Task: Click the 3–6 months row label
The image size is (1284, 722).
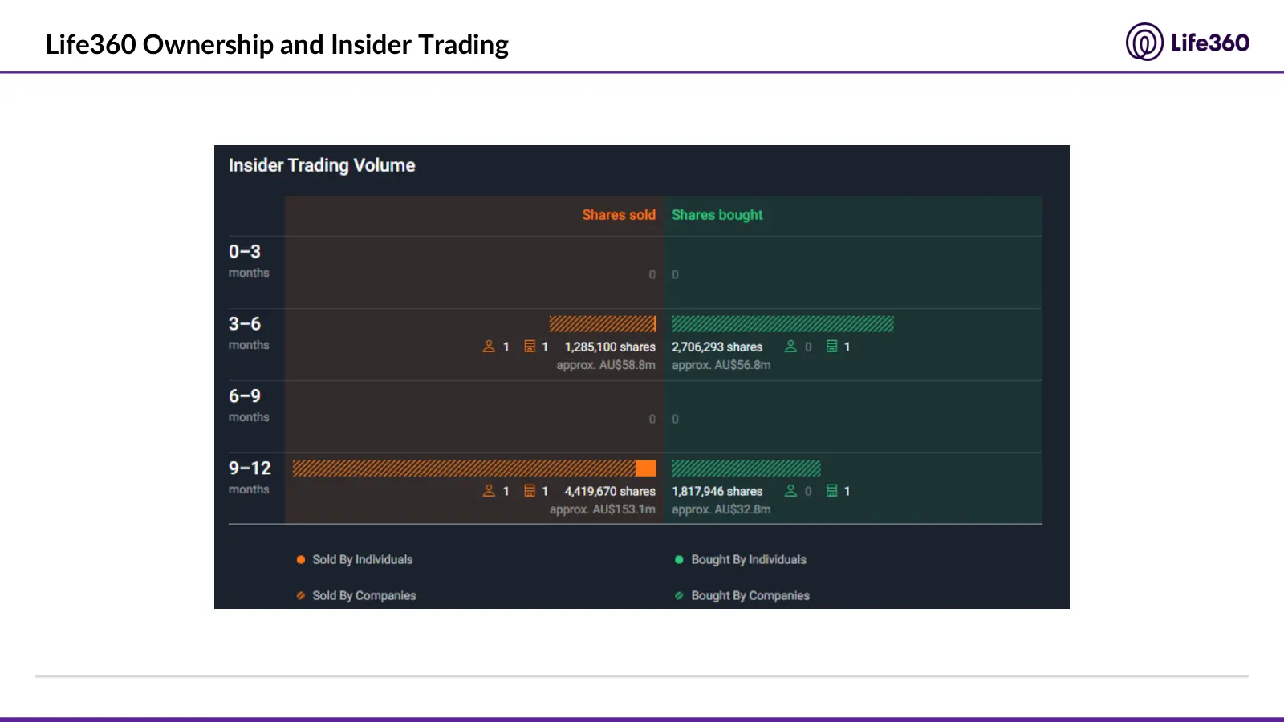Action: tap(249, 333)
